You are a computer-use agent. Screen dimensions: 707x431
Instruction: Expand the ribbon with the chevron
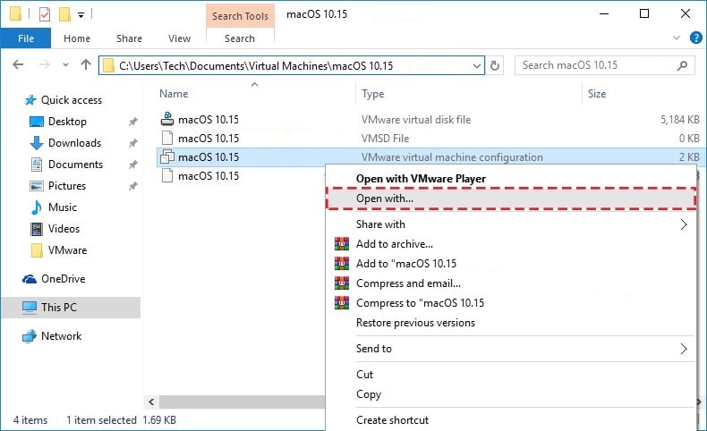(677, 38)
